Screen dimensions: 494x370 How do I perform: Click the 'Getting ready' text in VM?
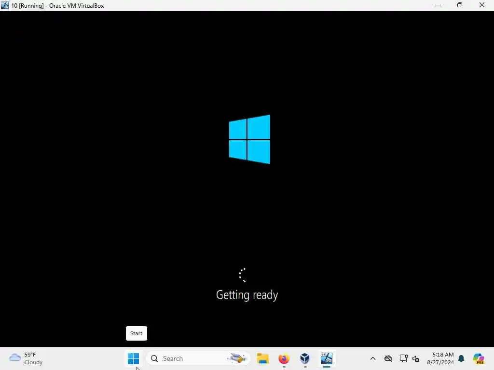pyautogui.click(x=247, y=295)
